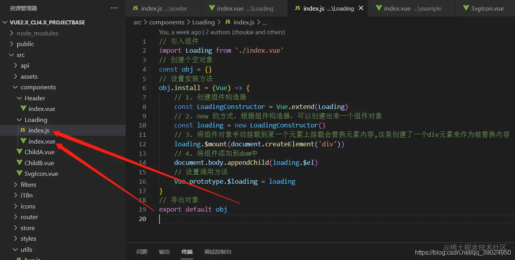Open the explorer more actions ellipsis

click(x=114, y=8)
